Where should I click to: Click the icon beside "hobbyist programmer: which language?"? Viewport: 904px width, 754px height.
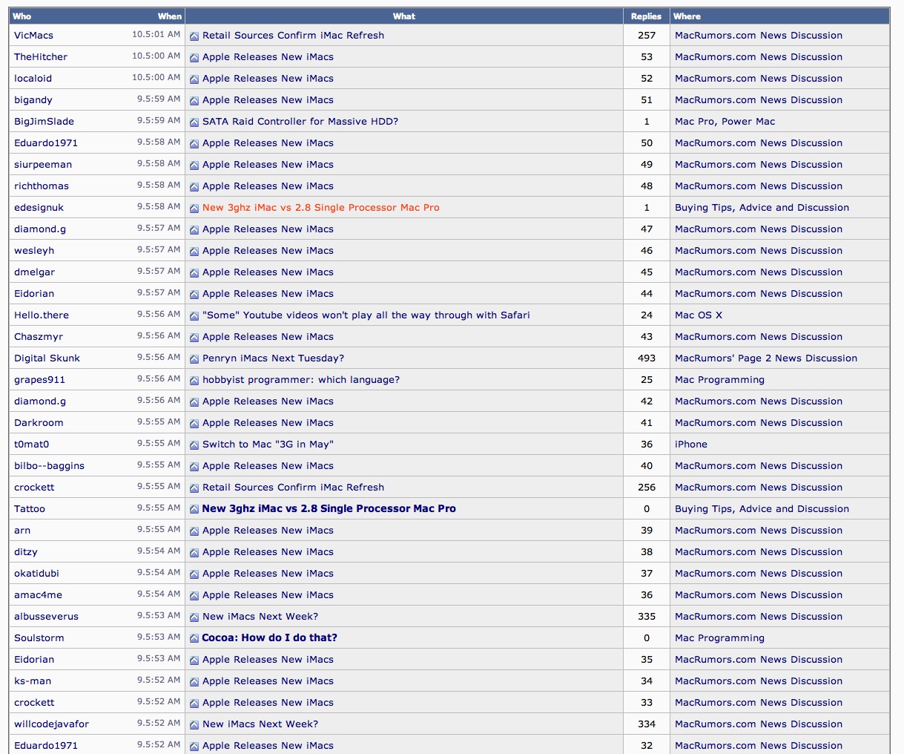point(194,379)
